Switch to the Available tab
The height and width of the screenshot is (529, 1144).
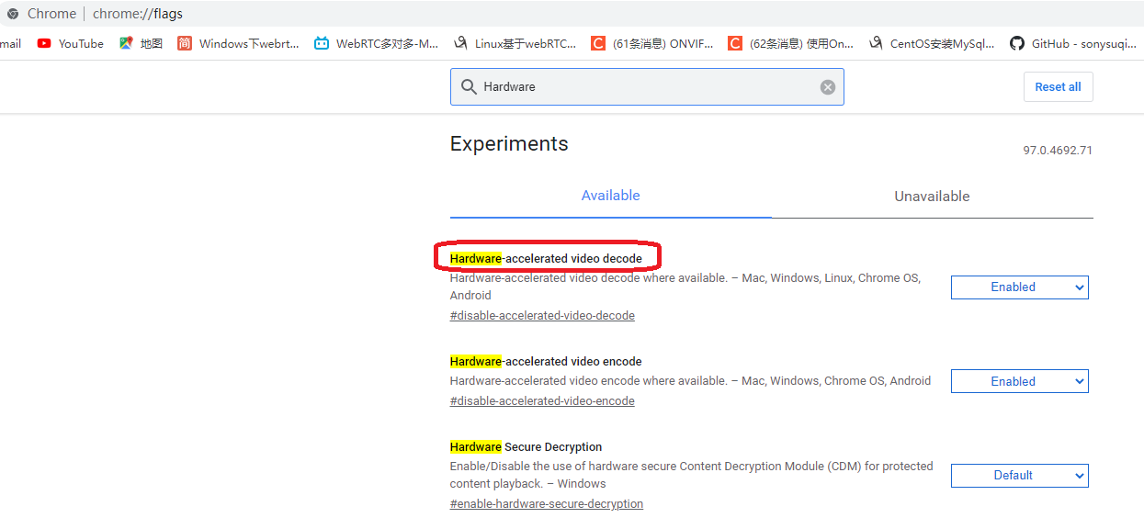[x=610, y=196]
